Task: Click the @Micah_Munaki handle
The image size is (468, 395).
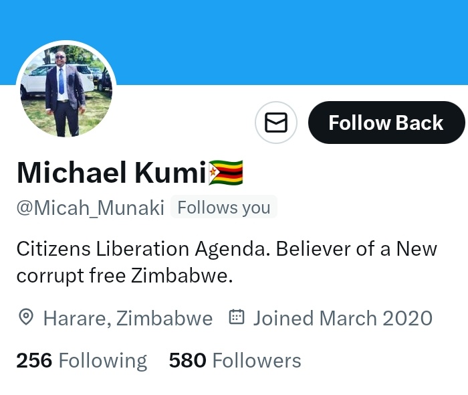Action: coord(90,208)
